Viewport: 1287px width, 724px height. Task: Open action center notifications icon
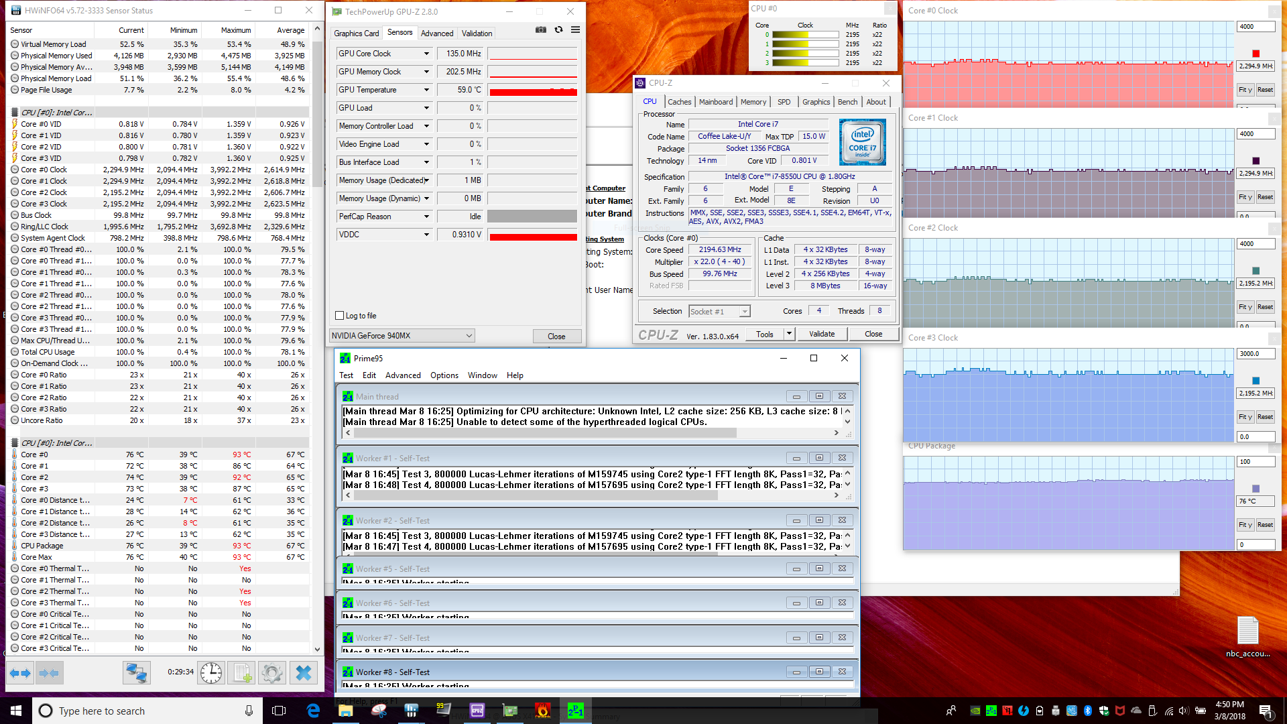tap(1266, 711)
